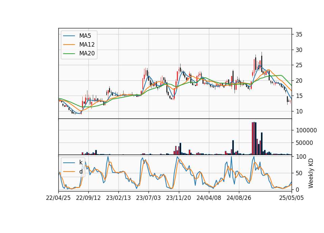The height and width of the screenshot is (233, 324).
Task: Click the Weekly KD axis title
Action: pyautogui.click(x=311, y=173)
